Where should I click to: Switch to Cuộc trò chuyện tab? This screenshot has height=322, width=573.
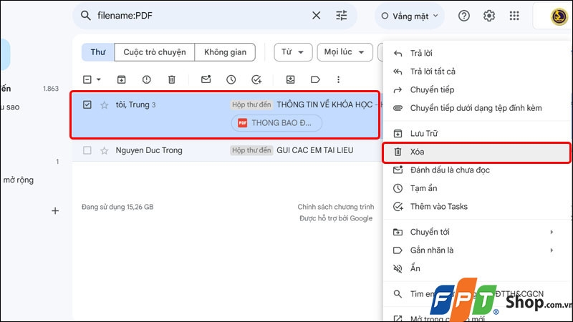click(x=155, y=52)
